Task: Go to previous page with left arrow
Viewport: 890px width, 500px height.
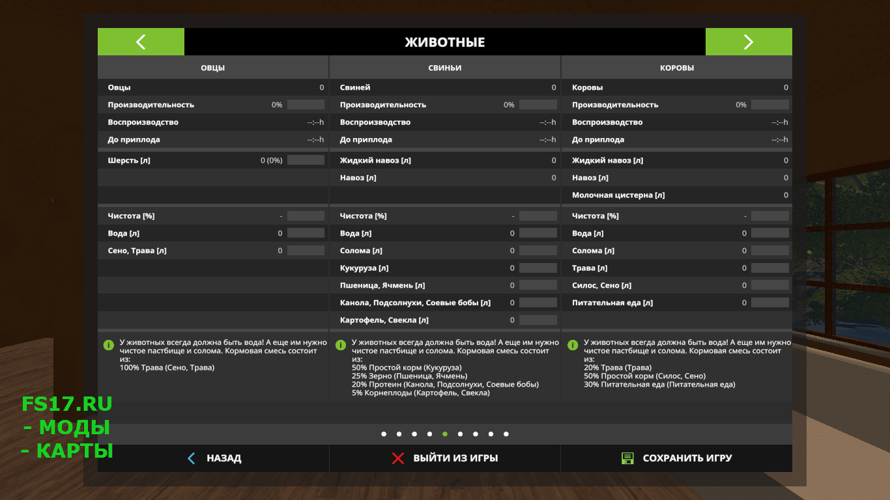Action: click(141, 42)
